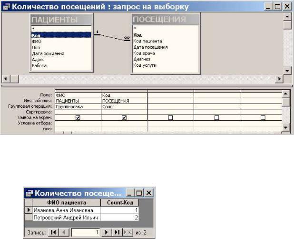The height and width of the screenshot is (239, 294).
Task: Click the new record navigation button
Action: 127,232
